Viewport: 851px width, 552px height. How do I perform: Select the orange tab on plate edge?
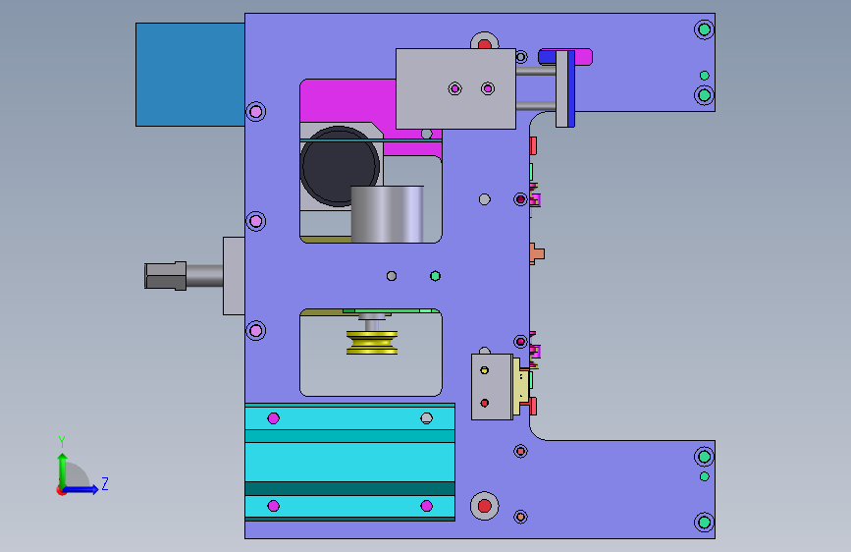tap(537, 253)
